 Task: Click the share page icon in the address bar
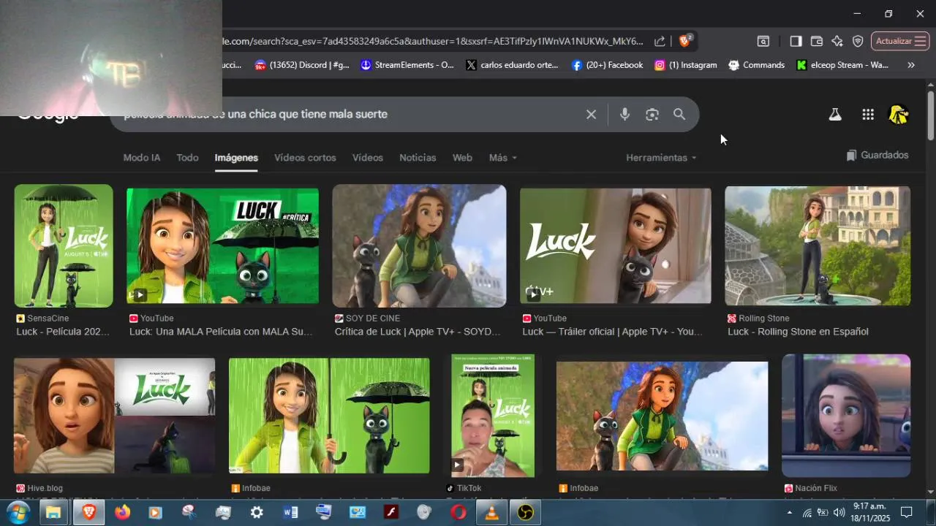(660, 42)
